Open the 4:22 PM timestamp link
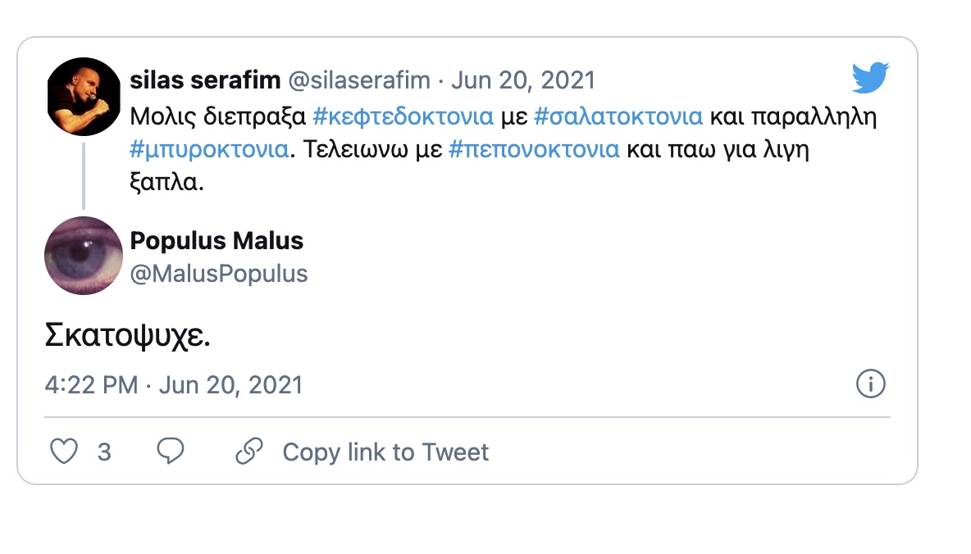Screen dimensions: 971x554 [x=174, y=384]
